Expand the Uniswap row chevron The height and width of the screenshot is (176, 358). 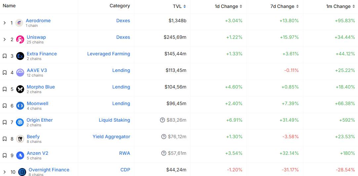click(4, 39)
